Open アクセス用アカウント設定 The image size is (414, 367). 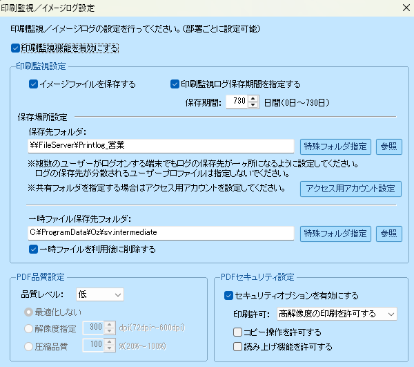pyautogui.click(x=350, y=189)
